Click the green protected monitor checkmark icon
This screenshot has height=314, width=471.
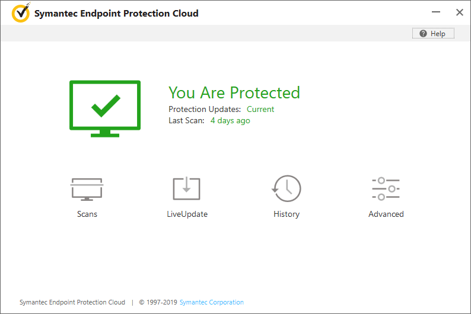[105, 108]
